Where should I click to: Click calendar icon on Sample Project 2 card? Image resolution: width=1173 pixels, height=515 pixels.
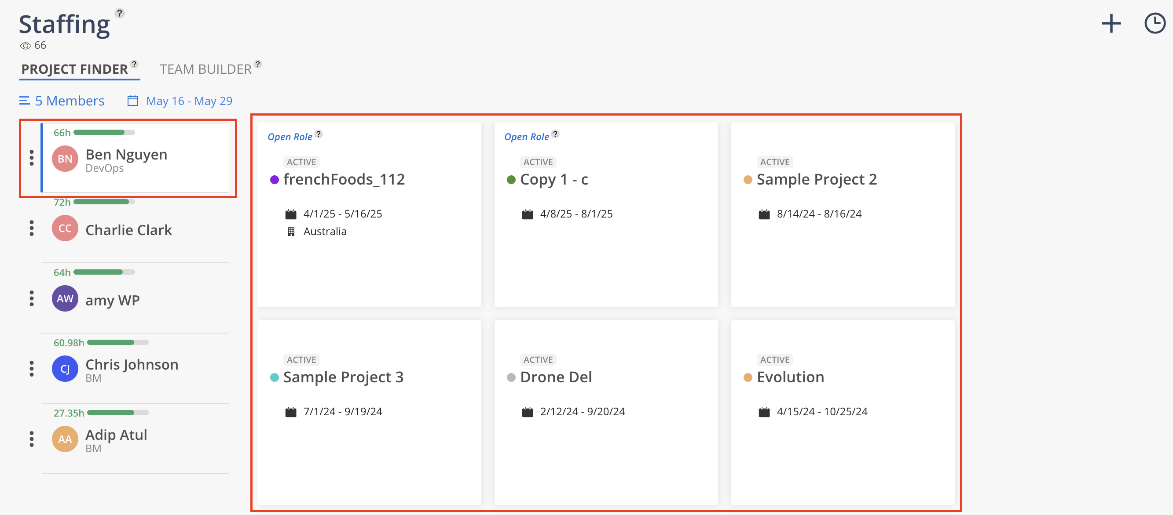point(764,214)
